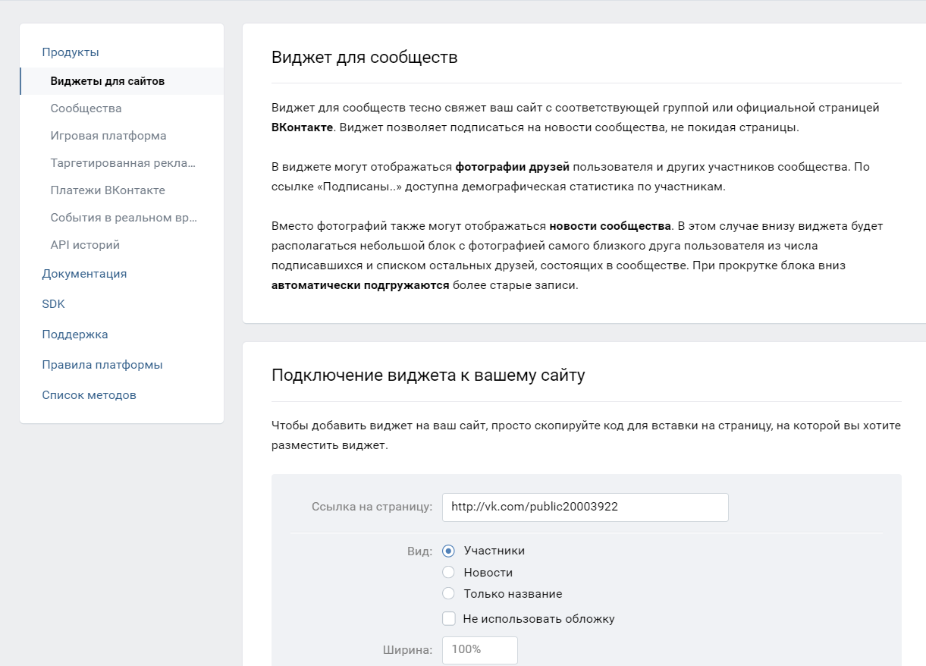
Task: Open Список методов sidebar link
Action: tap(89, 395)
